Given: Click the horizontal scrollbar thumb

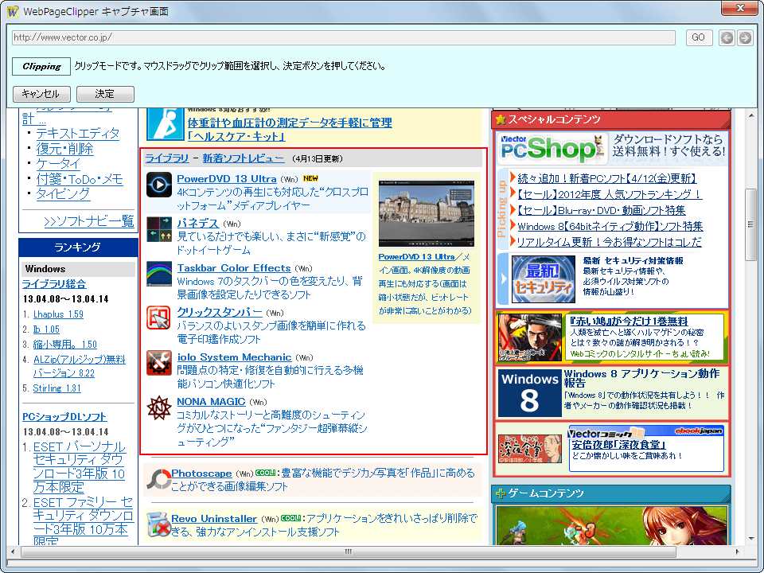Looking at the screenshot, I should click(x=349, y=552).
